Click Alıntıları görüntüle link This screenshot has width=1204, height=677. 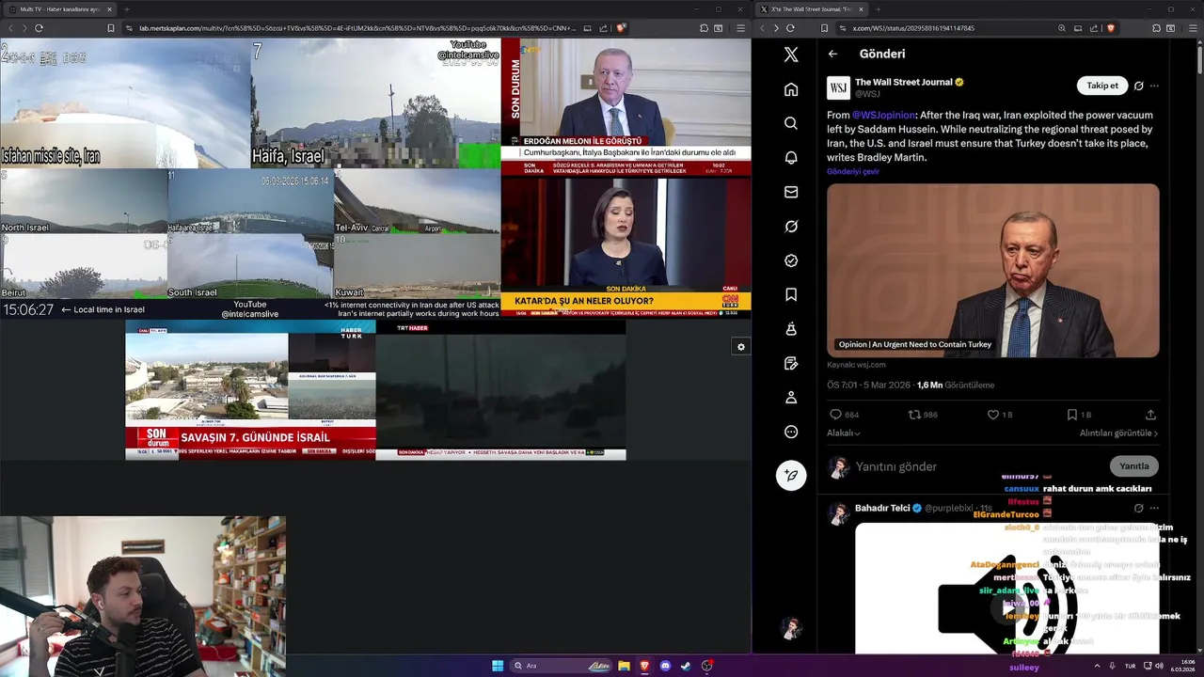1118,433
